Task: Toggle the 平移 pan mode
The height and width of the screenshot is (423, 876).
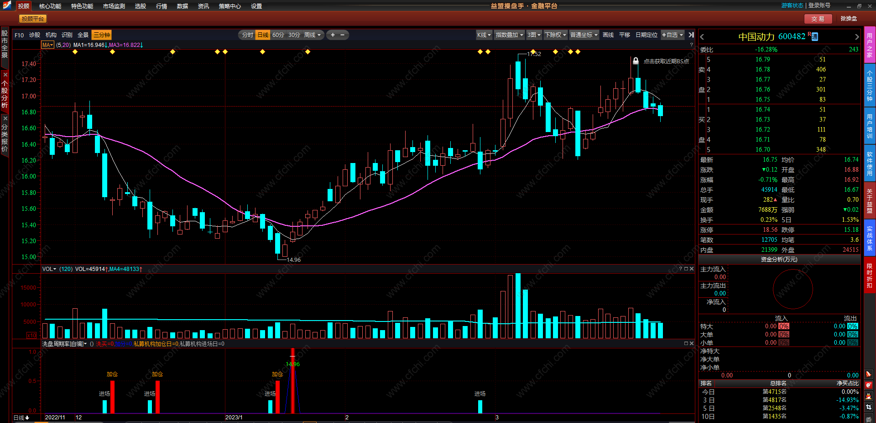Action: 625,35
